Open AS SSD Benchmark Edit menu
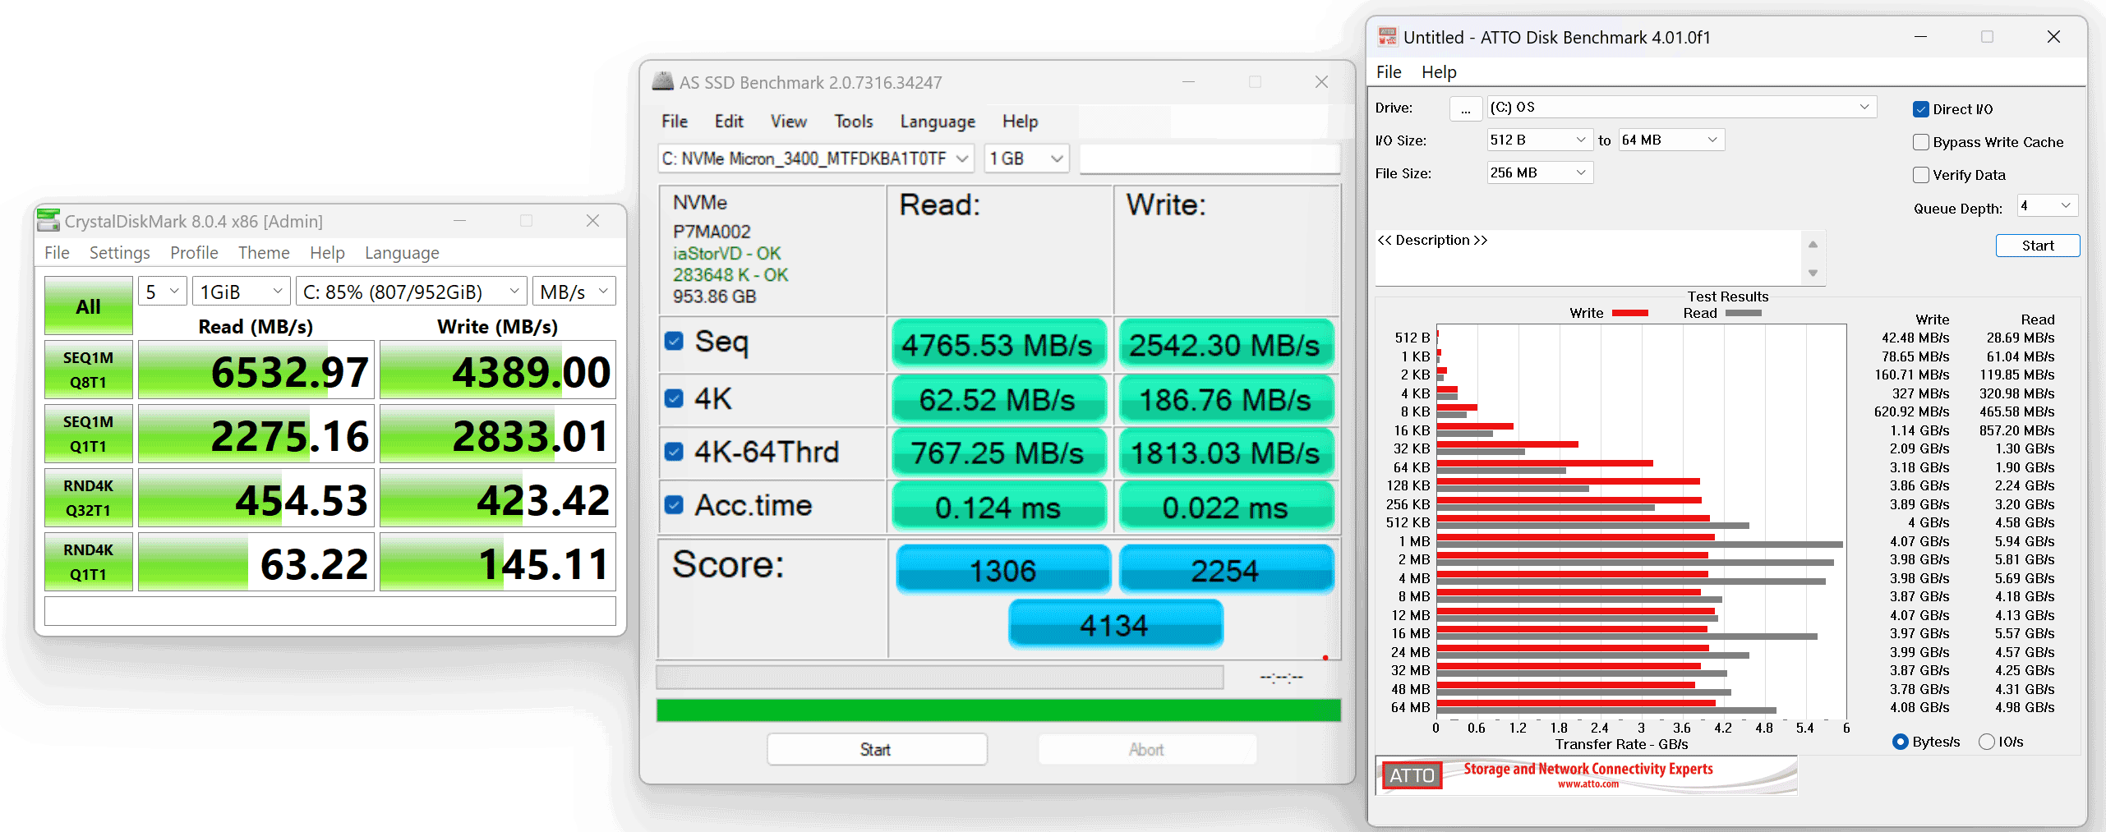This screenshot has width=2106, height=832. 729,122
